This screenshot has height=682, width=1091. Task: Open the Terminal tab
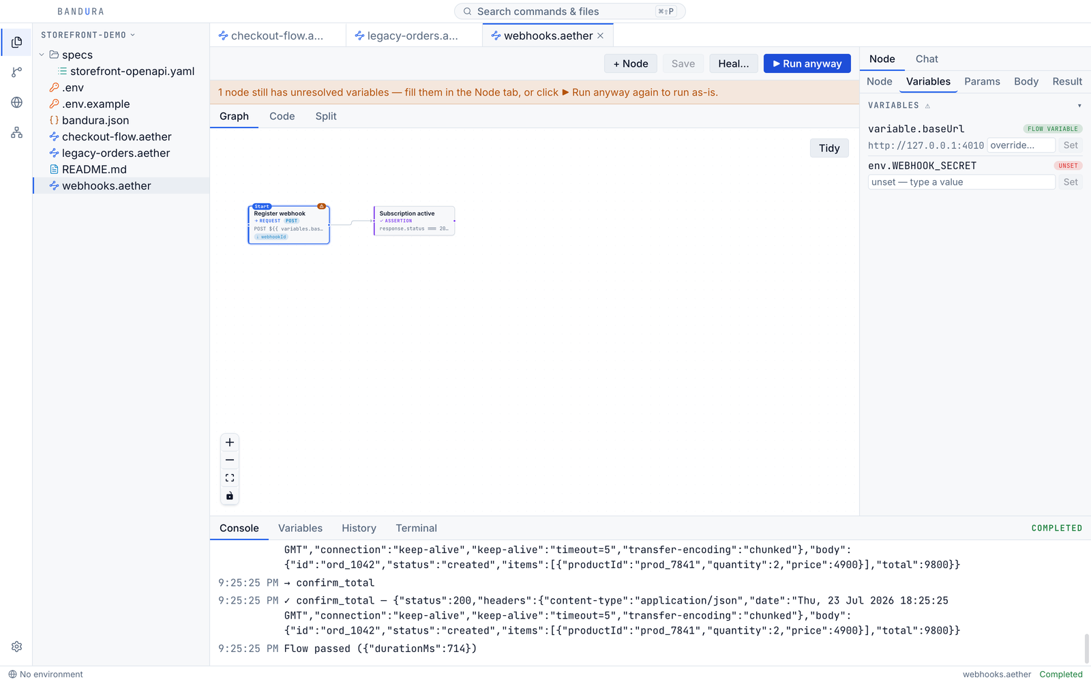tap(416, 529)
